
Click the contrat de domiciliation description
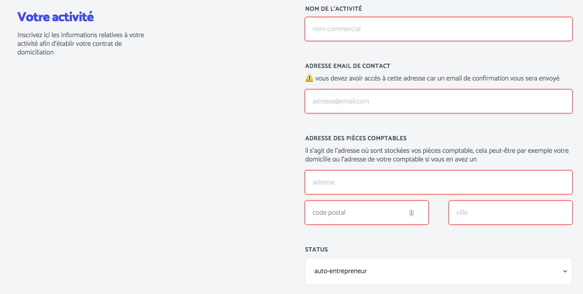[x=81, y=43]
